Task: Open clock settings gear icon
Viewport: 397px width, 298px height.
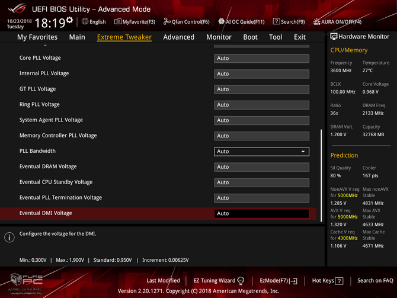Action: pos(69,20)
